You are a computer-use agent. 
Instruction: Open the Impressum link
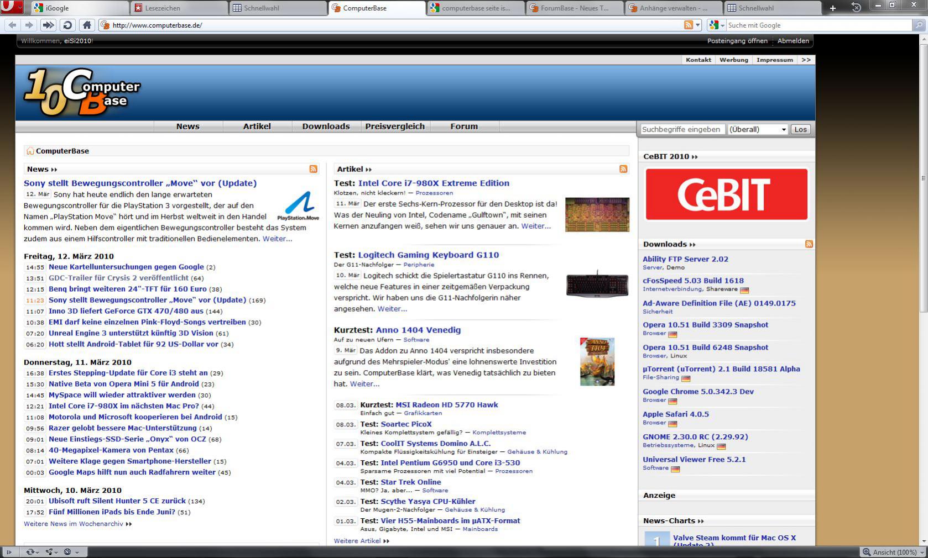775,60
